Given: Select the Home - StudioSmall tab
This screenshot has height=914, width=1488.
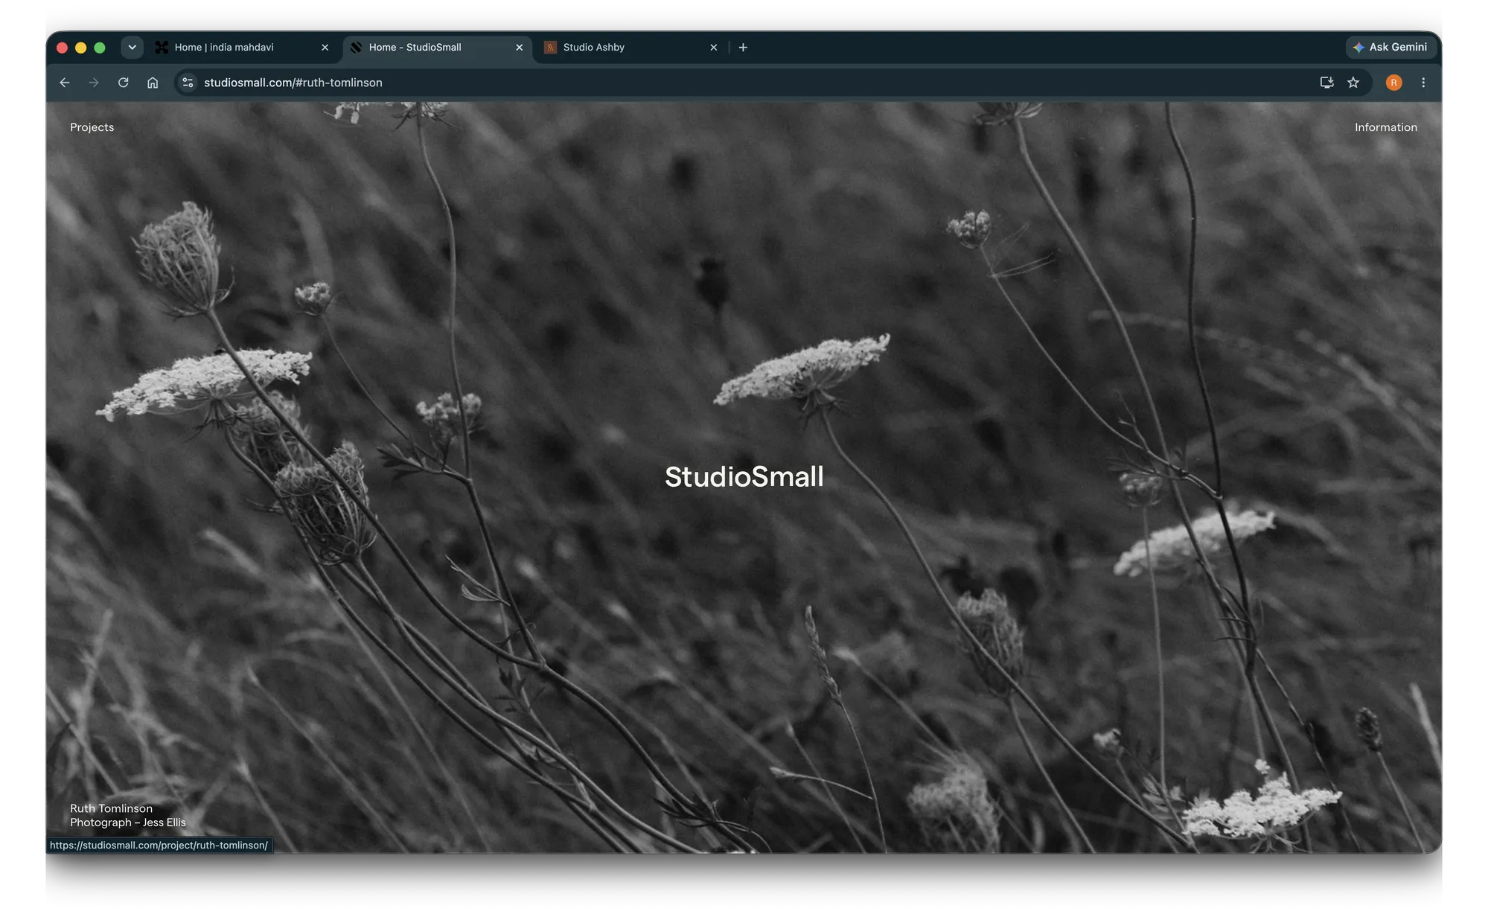Looking at the screenshot, I should 438,48.
